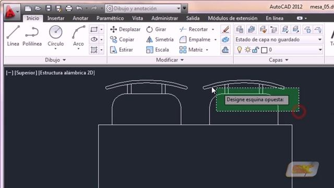The width and height of the screenshot is (334, 188).
Task: Open the hatch tool dropdown arrow
Action: (101, 50)
